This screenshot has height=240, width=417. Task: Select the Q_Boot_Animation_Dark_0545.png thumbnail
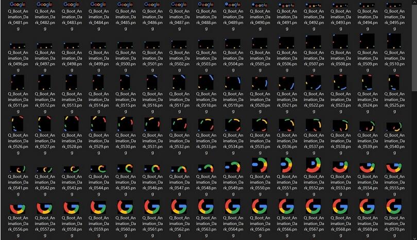tap(126, 169)
